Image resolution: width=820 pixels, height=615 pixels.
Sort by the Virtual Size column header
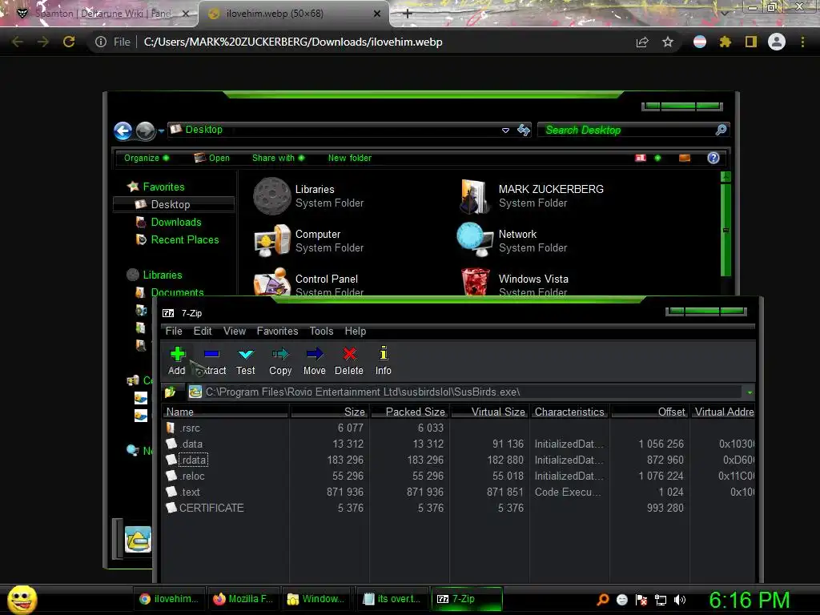click(489, 412)
